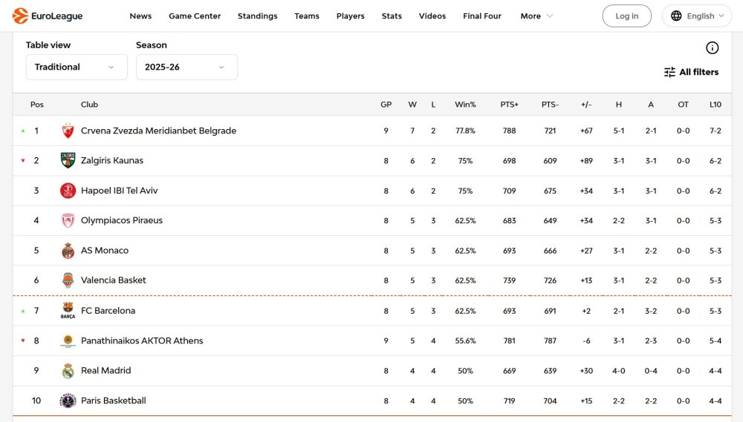Open the Season 2025-26 dropdown
The height and width of the screenshot is (422, 743).
tap(186, 67)
